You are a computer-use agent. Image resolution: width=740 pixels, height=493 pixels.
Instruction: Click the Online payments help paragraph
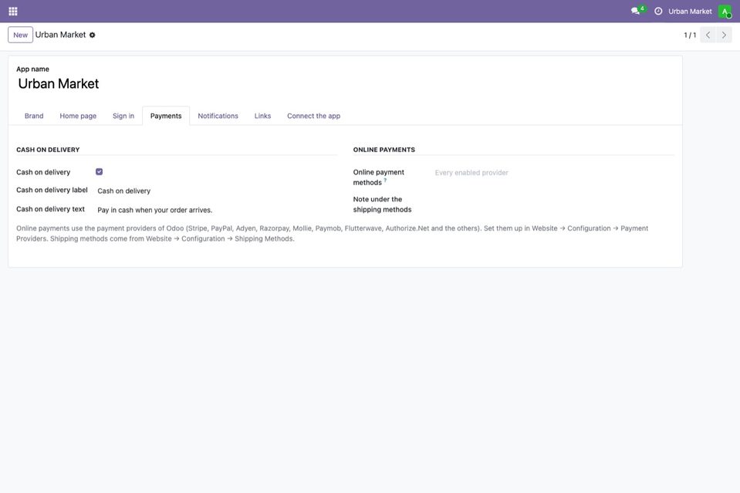333,234
